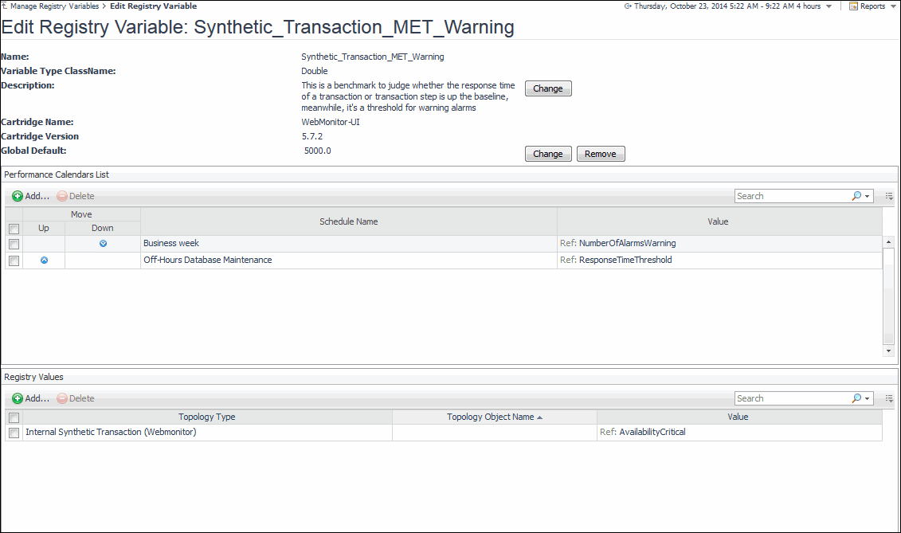Open column customizer icon for Registry Values
This screenshot has width=901, height=533.
click(x=889, y=398)
